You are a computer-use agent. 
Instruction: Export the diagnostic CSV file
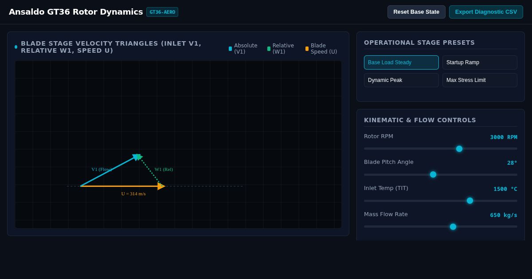(486, 12)
